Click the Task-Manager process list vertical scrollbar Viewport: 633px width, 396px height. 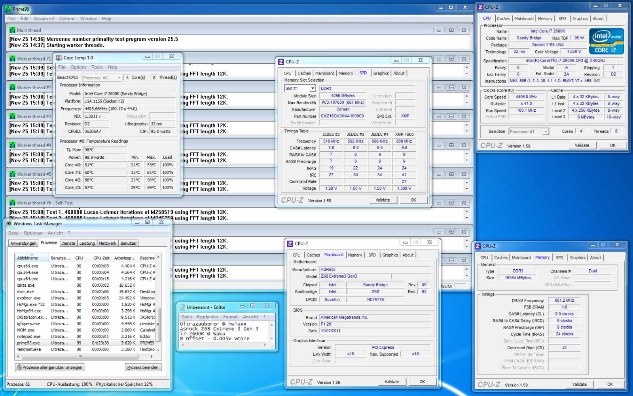[x=158, y=304]
